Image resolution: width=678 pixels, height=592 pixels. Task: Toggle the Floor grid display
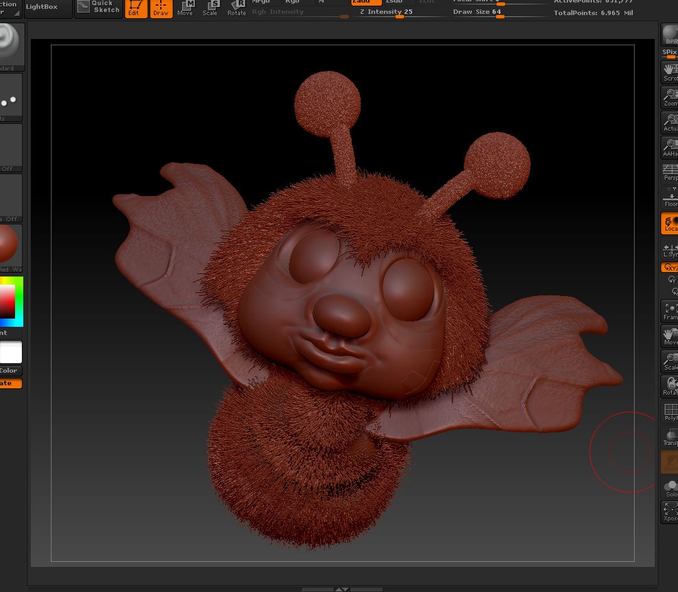pos(670,197)
